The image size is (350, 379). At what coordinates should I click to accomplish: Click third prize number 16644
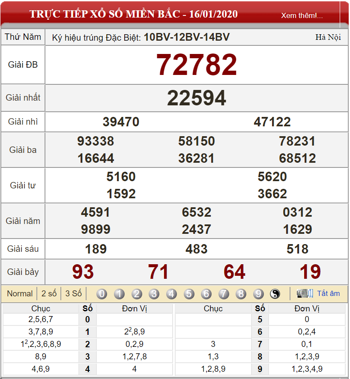(96, 158)
